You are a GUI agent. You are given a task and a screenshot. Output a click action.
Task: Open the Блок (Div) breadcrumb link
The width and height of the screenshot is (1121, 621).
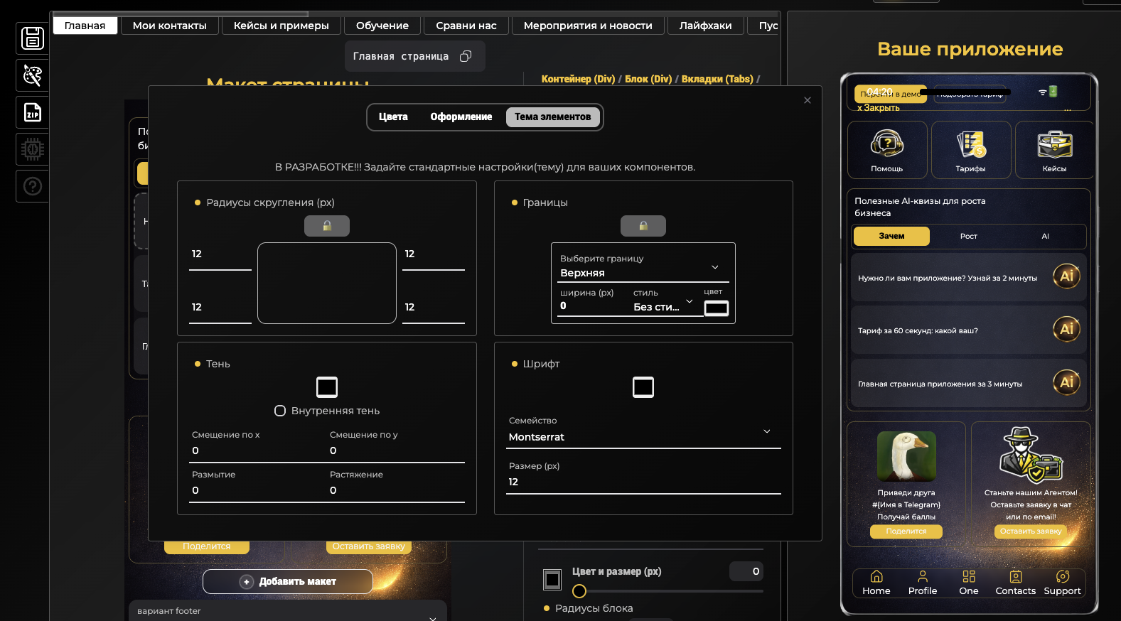pyautogui.click(x=648, y=79)
